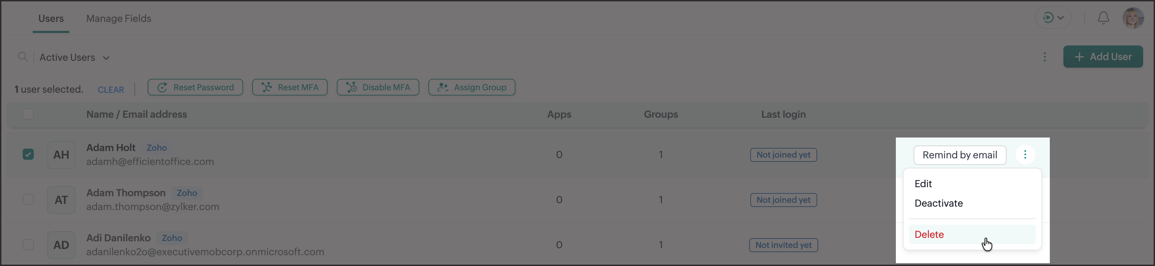Switch to the Manage Fields tab
This screenshot has height=266, width=1155.
[118, 18]
